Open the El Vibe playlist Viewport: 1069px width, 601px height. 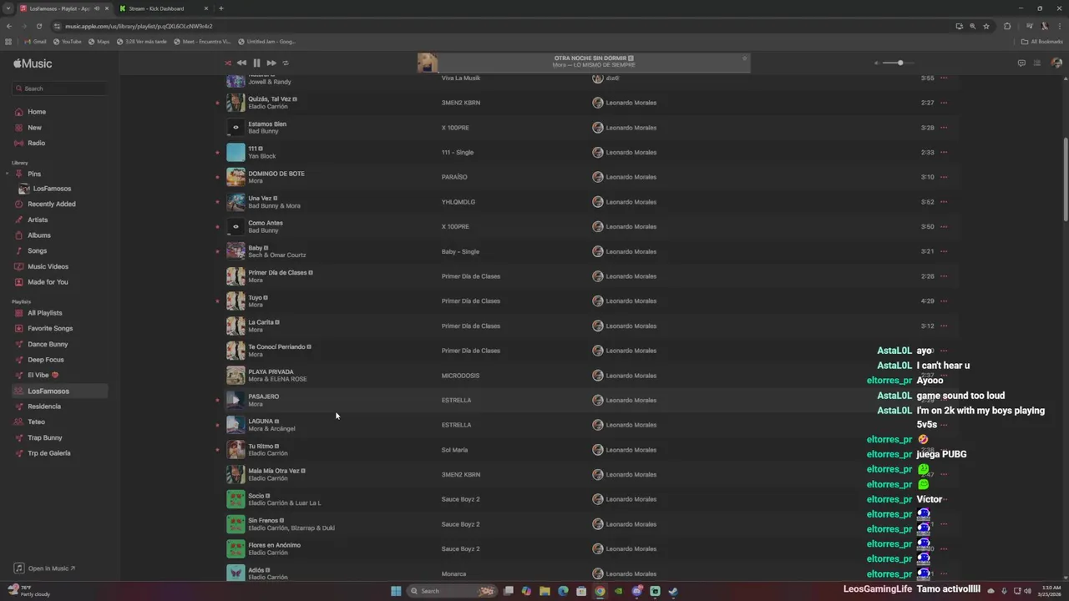point(43,376)
